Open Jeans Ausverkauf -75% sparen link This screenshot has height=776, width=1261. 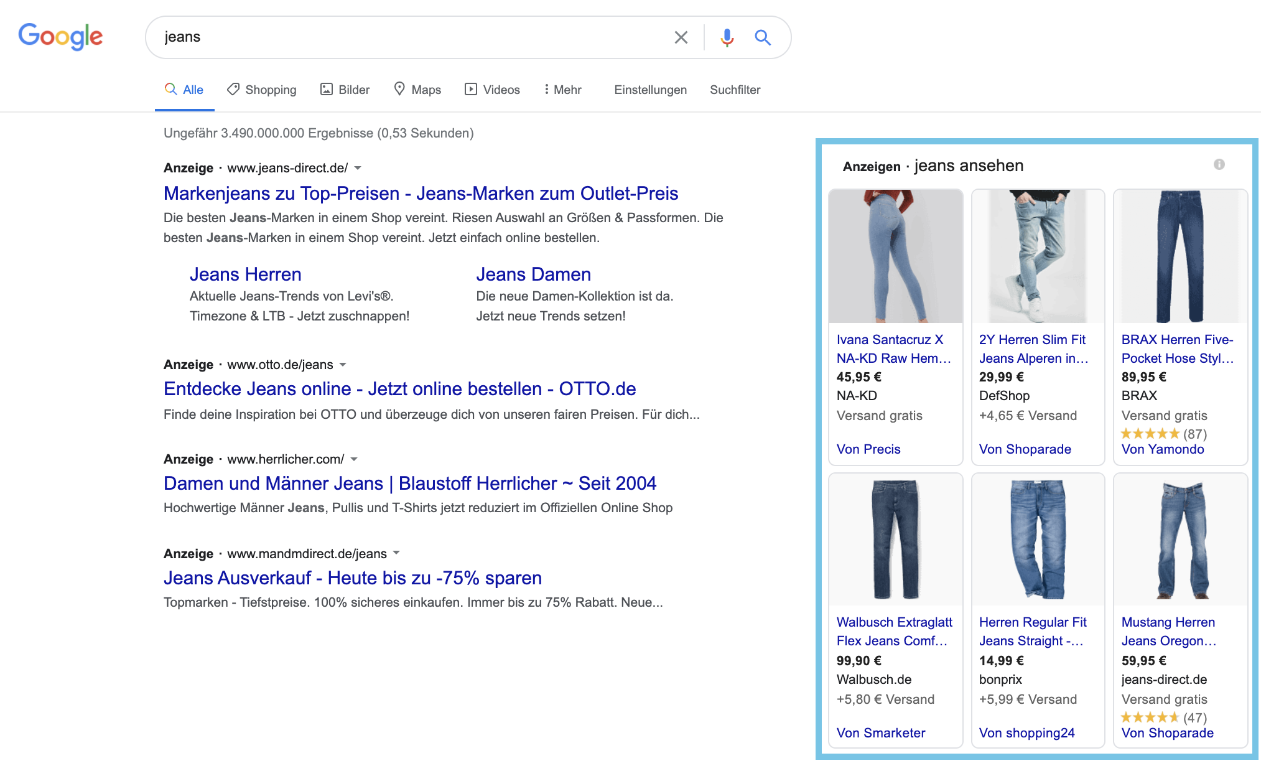pyautogui.click(x=353, y=578)
